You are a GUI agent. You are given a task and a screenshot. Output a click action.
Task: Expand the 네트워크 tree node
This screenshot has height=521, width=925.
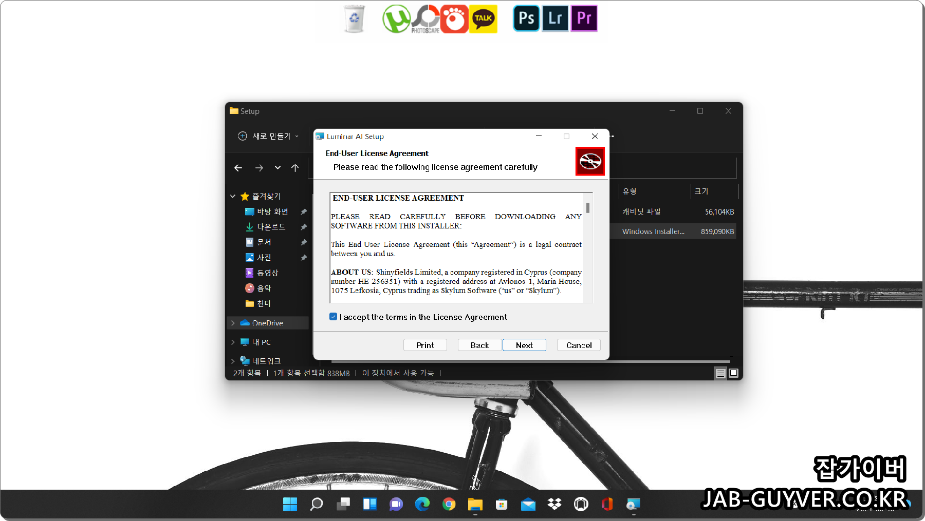[233, 361]
